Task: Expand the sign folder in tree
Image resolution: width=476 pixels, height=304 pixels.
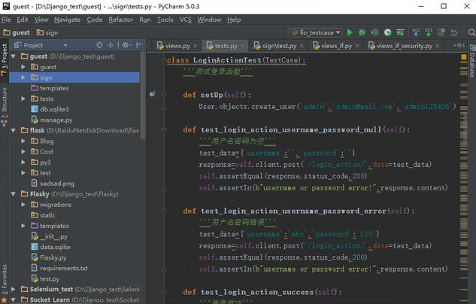Action: click(x=24, y=78)
